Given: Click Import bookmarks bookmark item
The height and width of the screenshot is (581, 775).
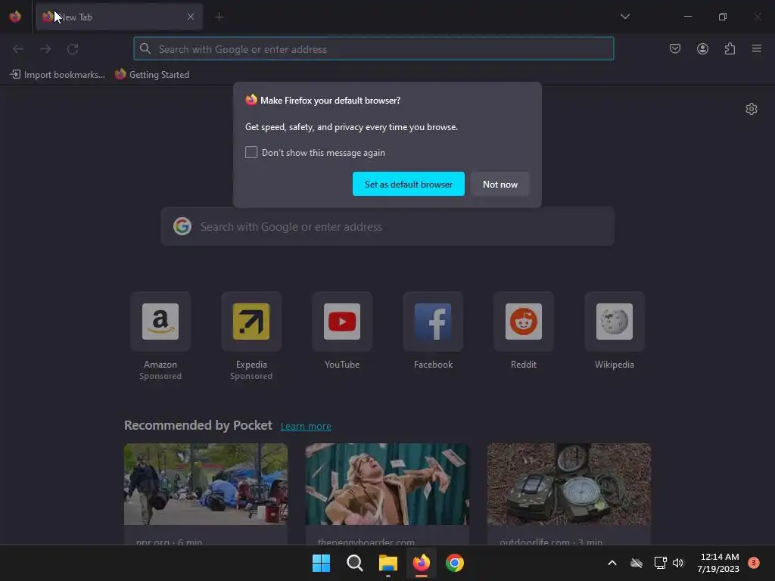Looking at the screenshot, I should pyautogui.click(x=58, y=75).
